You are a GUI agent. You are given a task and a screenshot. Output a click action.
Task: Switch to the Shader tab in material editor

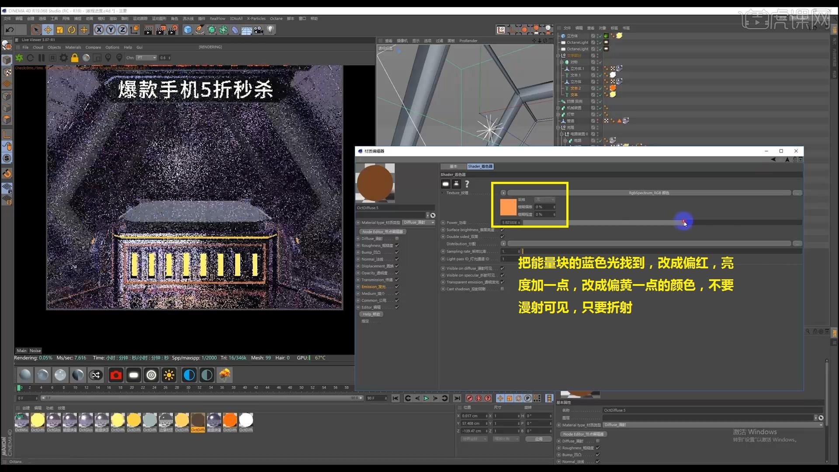[480, 167]
